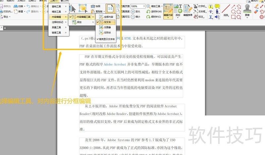Image resolution: width=265 pixels, height=155 pixels.
Task: Open the 窗口(W) menu bar item
Action: 65,1
